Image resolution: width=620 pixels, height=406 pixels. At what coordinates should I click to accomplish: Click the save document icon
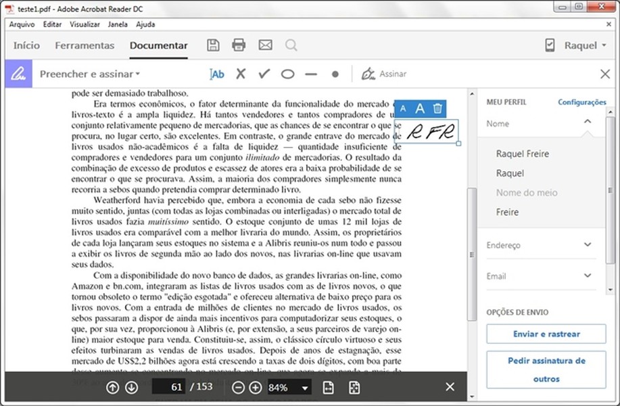[x=212, y=45]
